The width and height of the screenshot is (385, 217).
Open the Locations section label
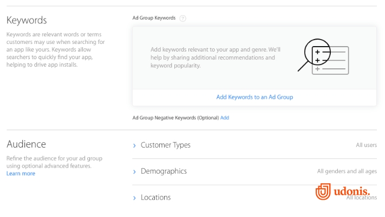point(155,197)
